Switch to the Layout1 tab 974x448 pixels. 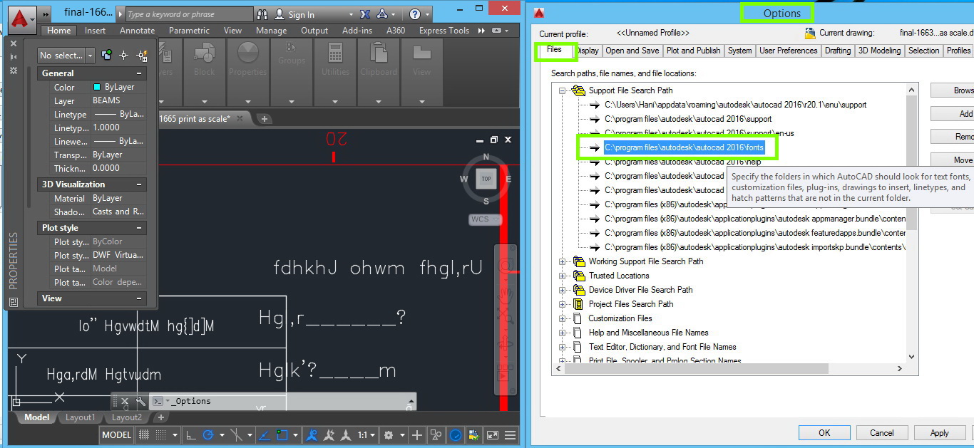pyautogui.click(x=81, y=417)
